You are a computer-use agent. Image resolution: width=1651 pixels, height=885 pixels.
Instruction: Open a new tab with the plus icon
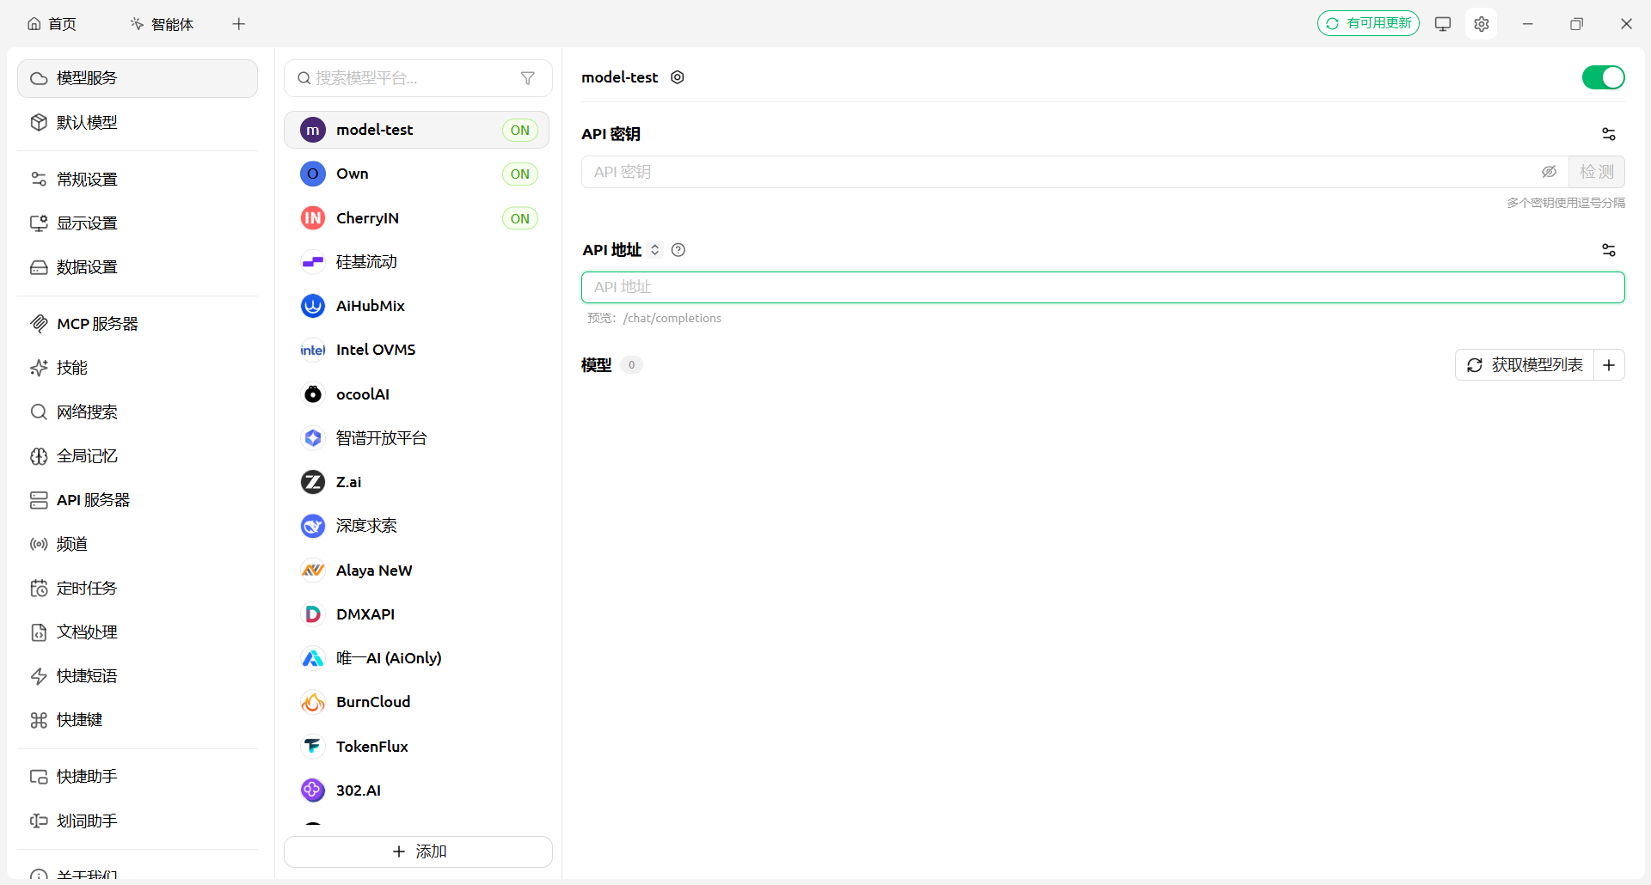(239, 24)
